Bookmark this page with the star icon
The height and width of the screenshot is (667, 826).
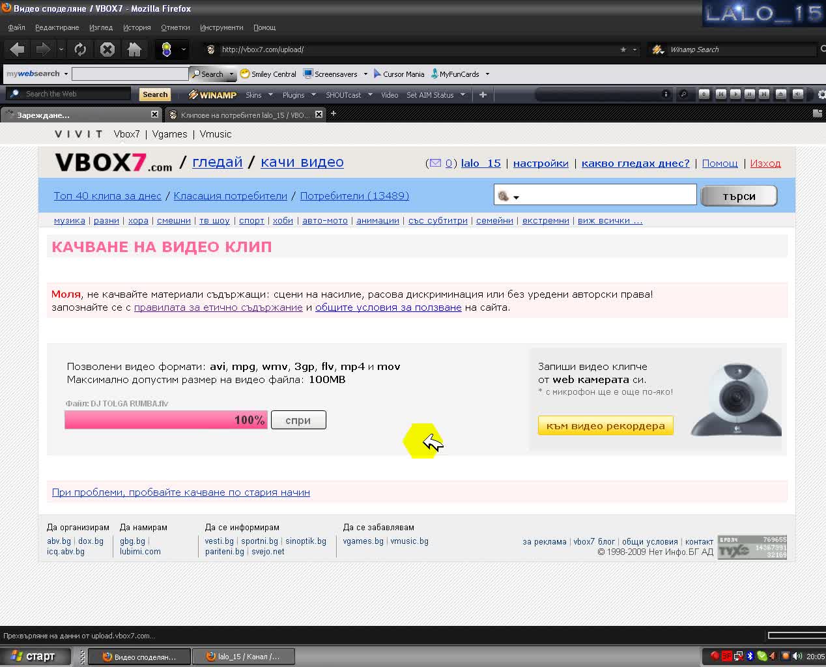[x=623, y=50]
